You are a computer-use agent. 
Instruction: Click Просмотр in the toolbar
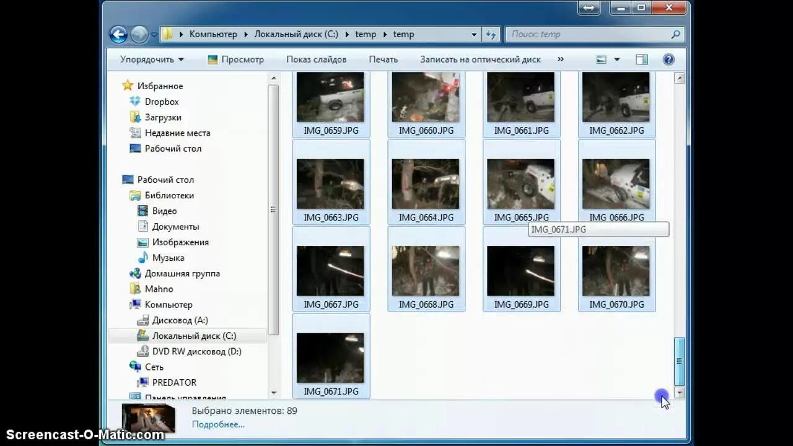point(235,59)
